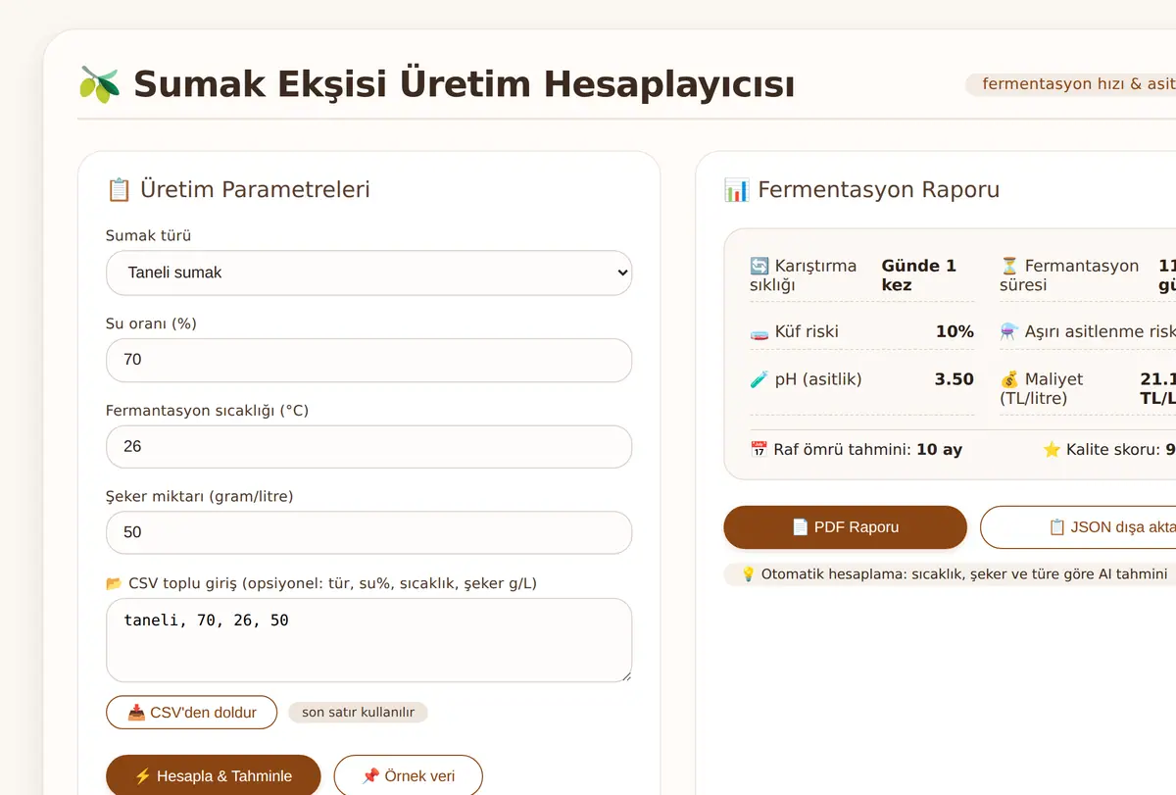Click the star icon by Kalite skoru
Screen dimensions: 1176x795
click(x=1052, y=449)
